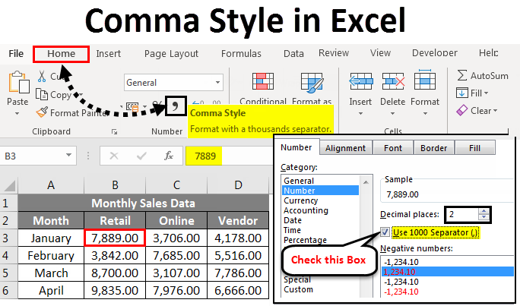Apply Comma Style number format

point(176,106)
